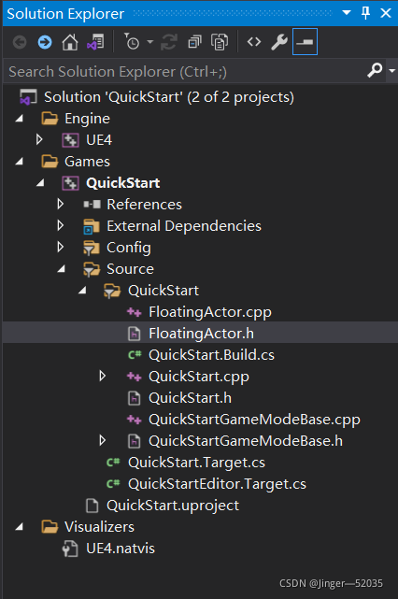Viewport: 398px width, 599px height.
Task: Collapse the Source filter folder
Action: point(62,269)
